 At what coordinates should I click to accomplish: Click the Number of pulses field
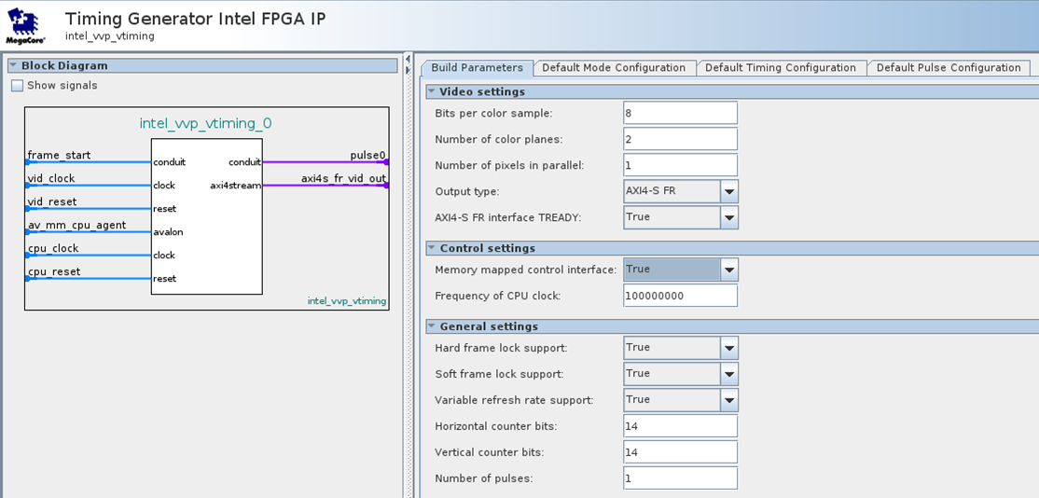pos(680,479)
